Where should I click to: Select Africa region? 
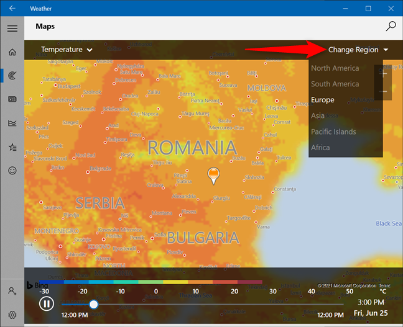pyautogui.click(x=320, y=148)
